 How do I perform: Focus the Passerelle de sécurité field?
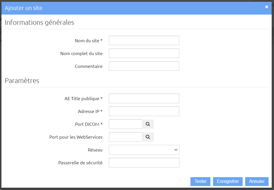tap(144, 163)
